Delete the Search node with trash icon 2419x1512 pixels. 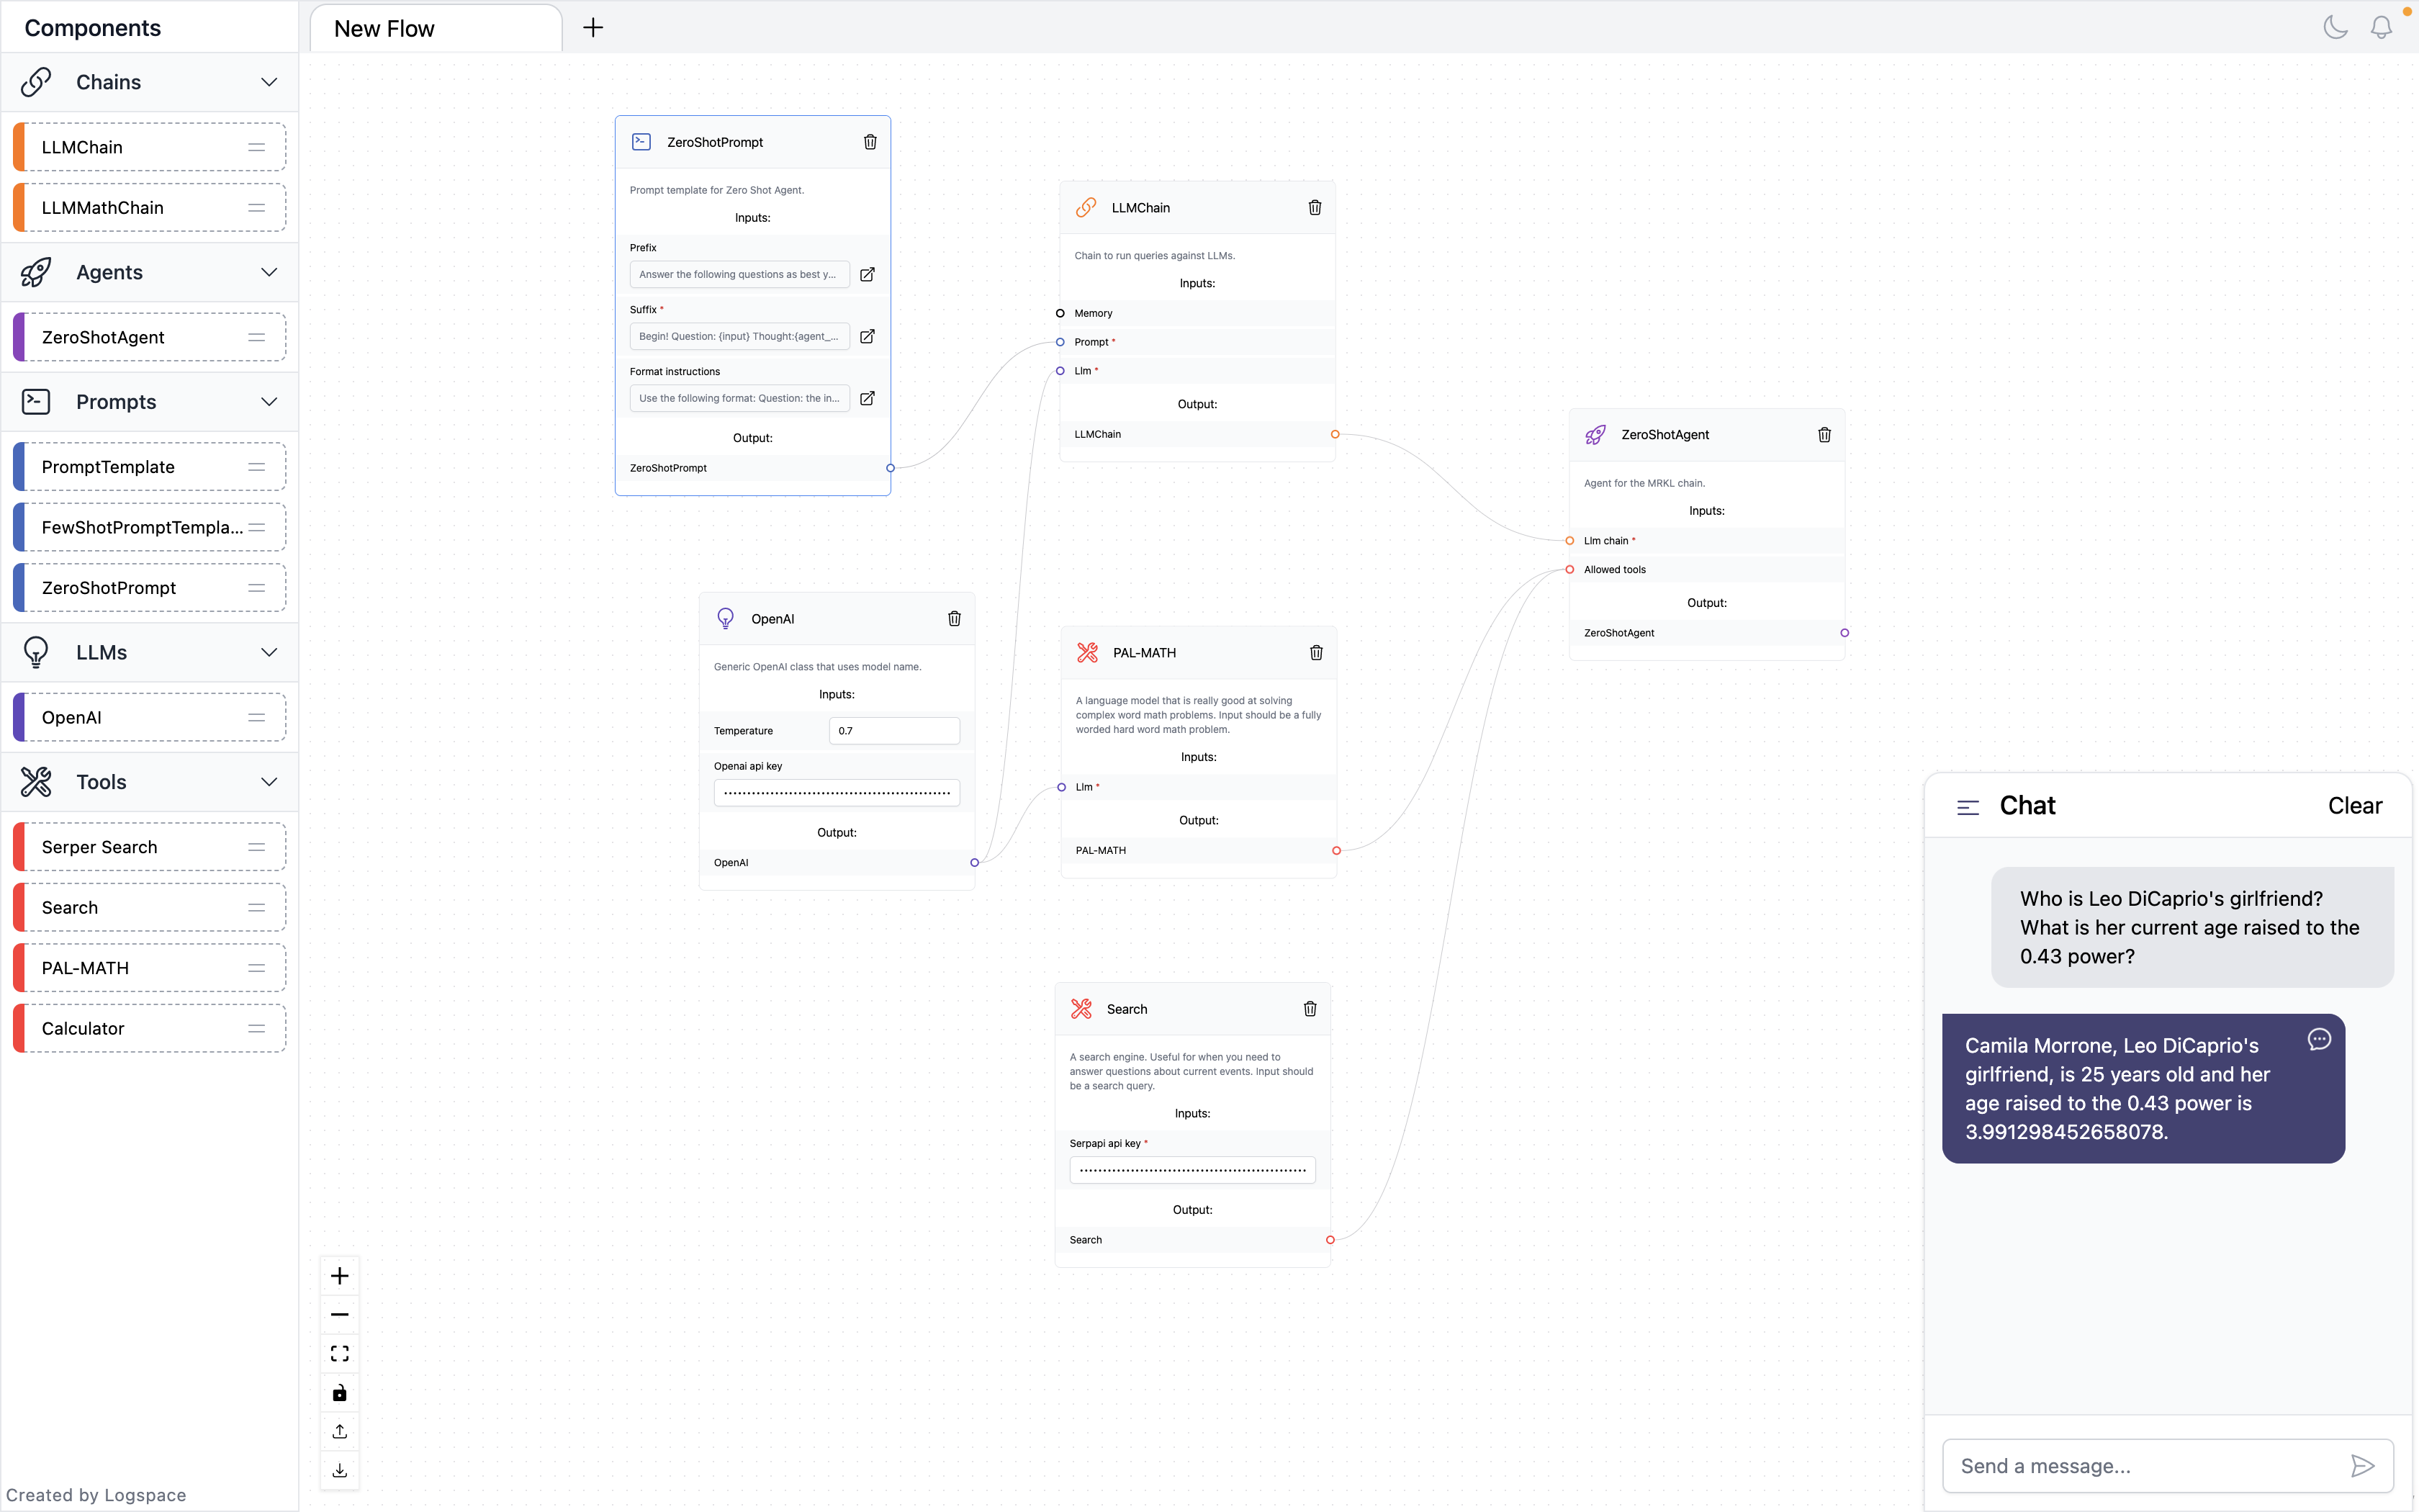[x=1310, y=1009]
